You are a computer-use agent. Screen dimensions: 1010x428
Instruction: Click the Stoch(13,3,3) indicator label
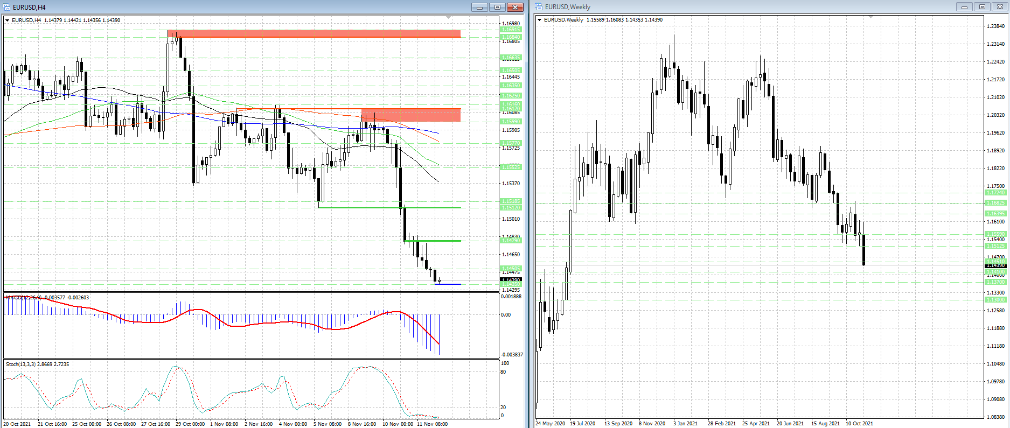click(x=21, y=364)
